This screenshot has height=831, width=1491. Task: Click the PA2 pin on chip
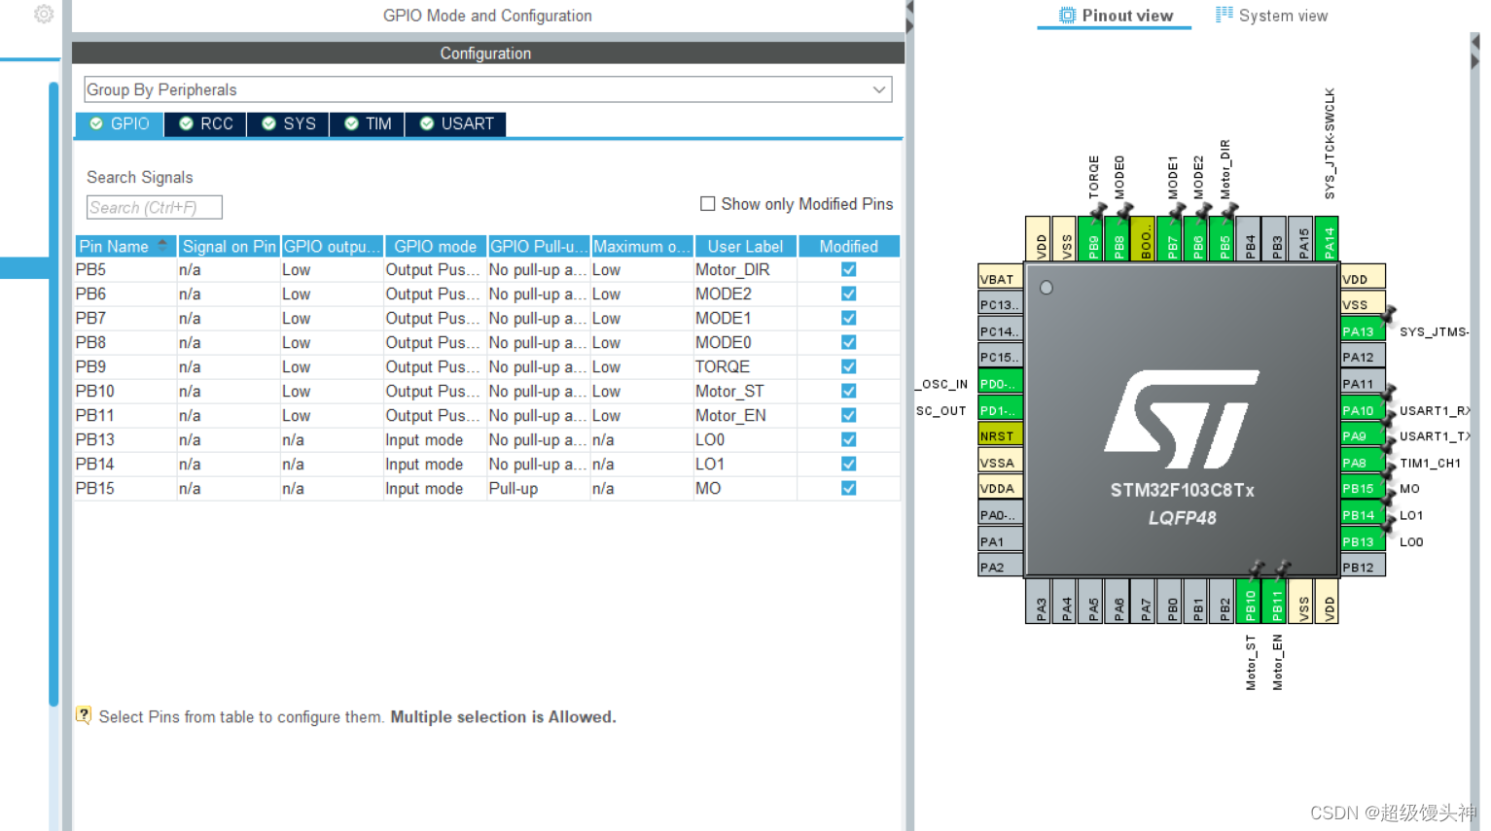(1000, 568)
